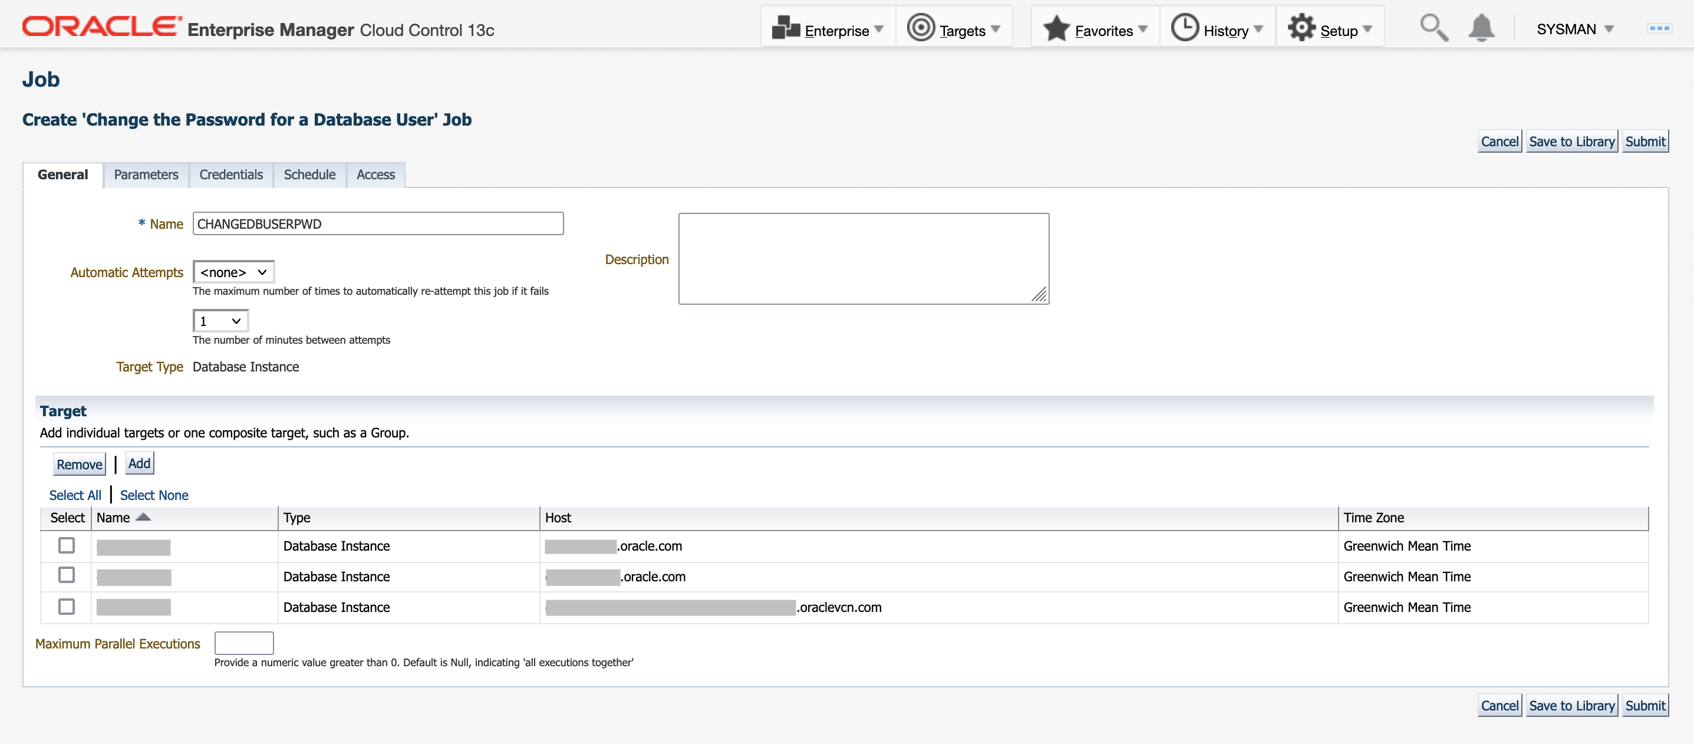Click the top Submit button
The image size is (1694, 744).
tap(1644, 141)
